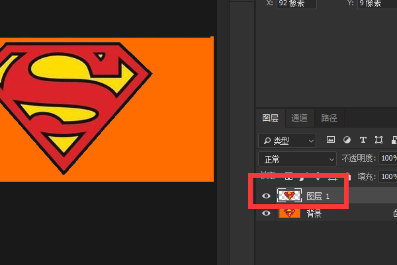Click the 不透明度 opacity label
Image resolution: width=397 pixels, height=265 pixels.
(x=359, y=159)
